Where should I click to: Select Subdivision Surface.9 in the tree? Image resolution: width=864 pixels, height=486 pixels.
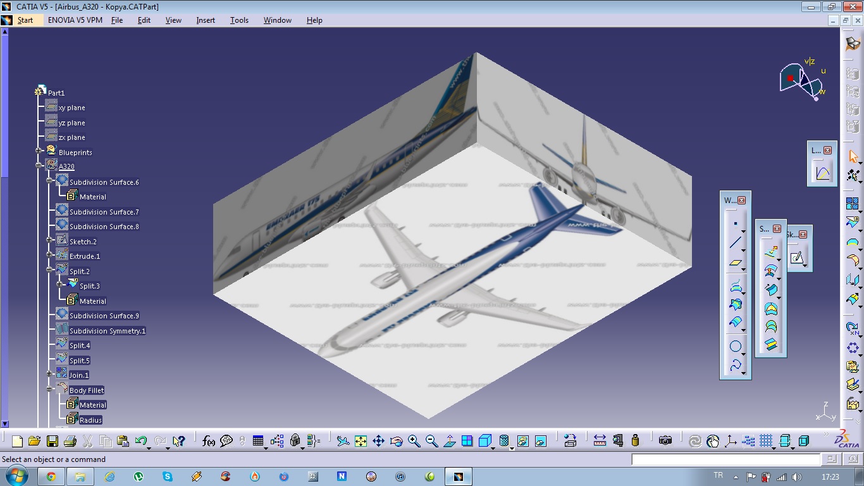[104, 316]
